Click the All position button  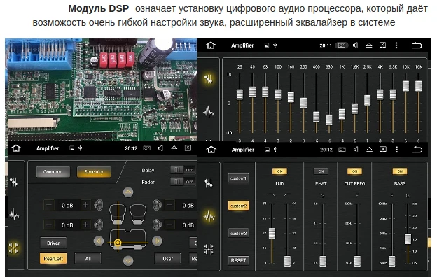tap(88, 259)
